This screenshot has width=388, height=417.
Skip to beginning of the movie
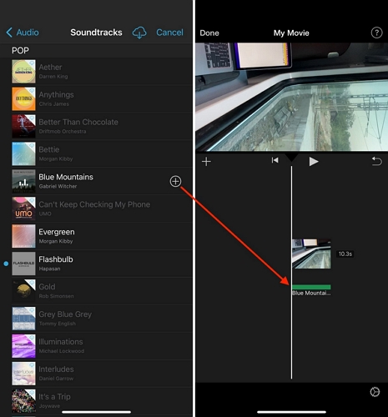click(275, 160)
